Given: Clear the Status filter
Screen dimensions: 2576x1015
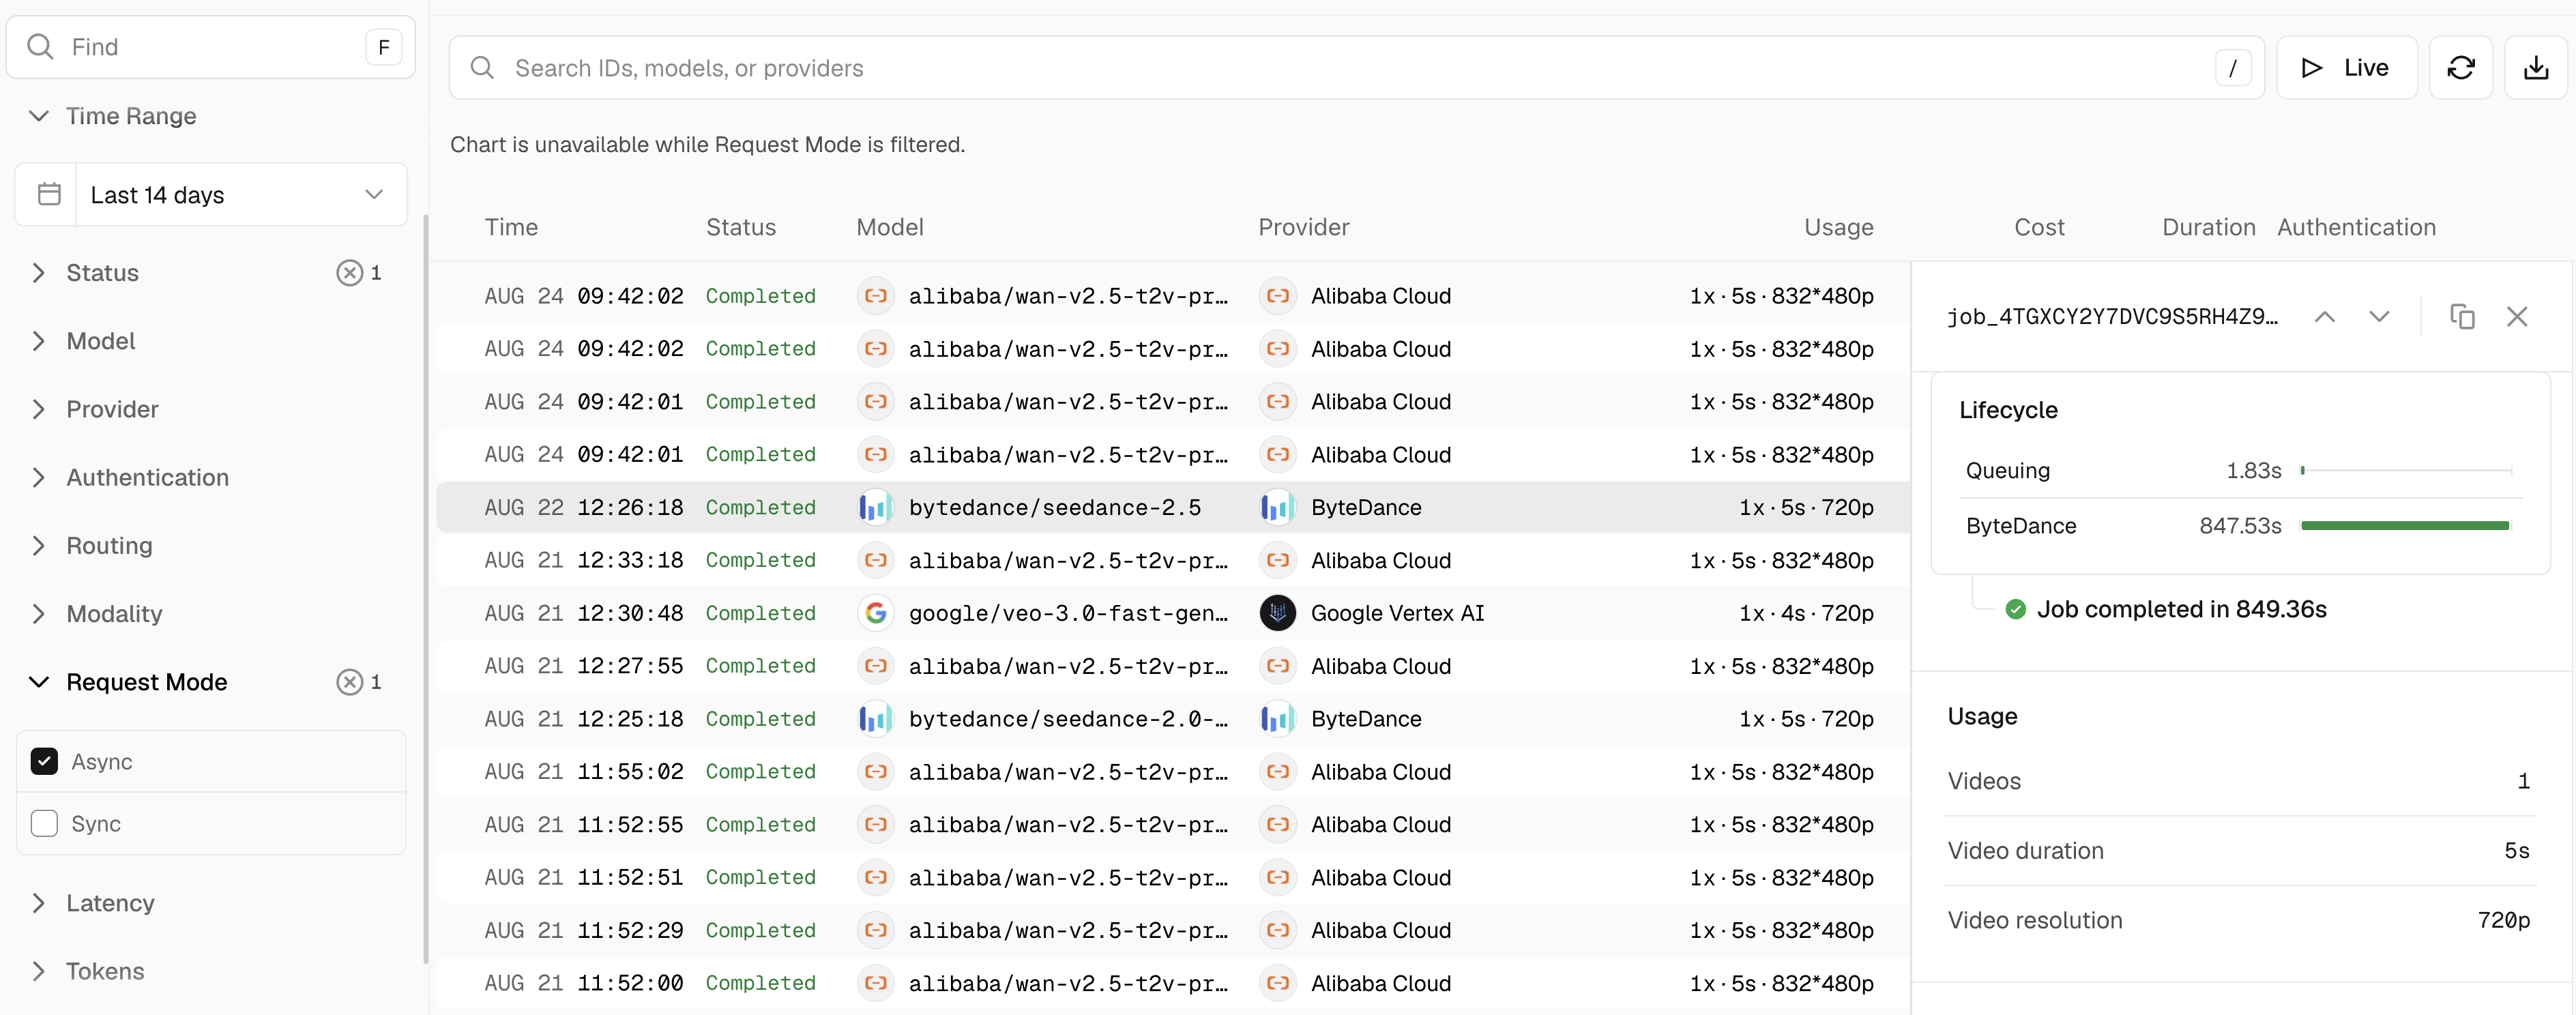Looking at the screenshot, I should (x=349, y=273).
